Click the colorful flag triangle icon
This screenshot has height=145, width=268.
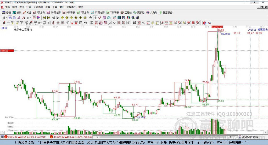pyautogui.click(x=39, y=18)
